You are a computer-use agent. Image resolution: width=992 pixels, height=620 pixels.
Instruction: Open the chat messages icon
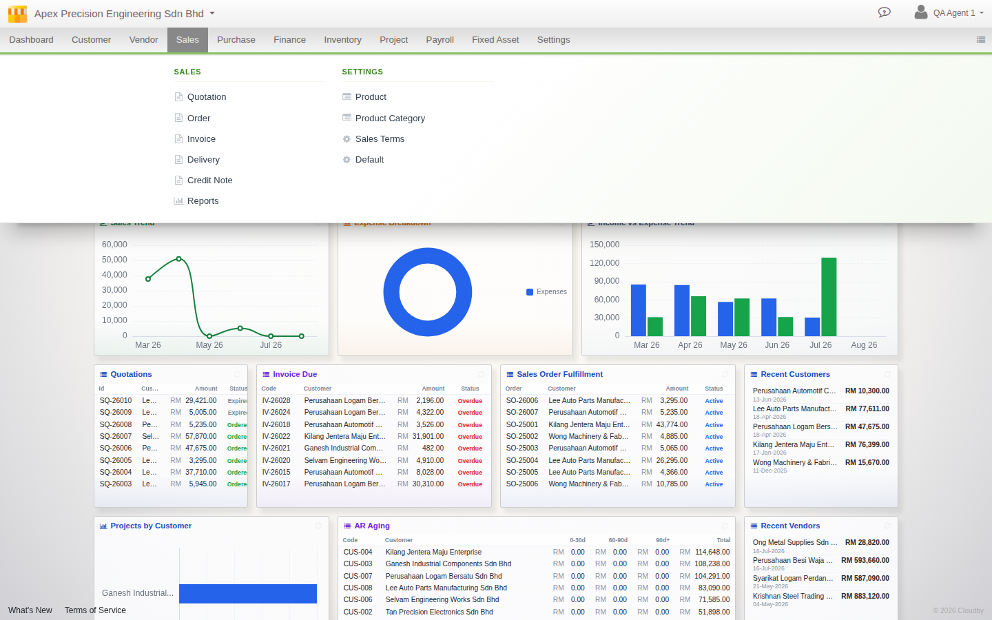885,12
